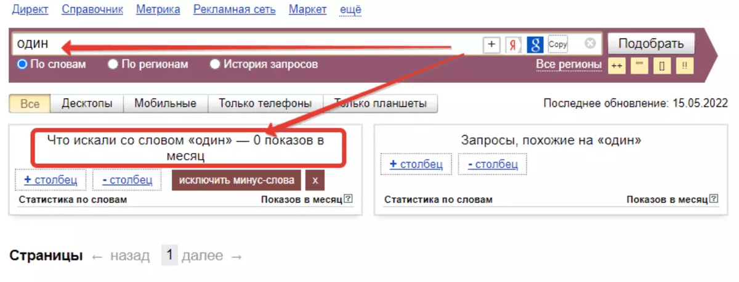739x282 pixels.
Task: Switch to the 'Только телефоны' tab
Action: pyautogui.click(x=265, y=103)
